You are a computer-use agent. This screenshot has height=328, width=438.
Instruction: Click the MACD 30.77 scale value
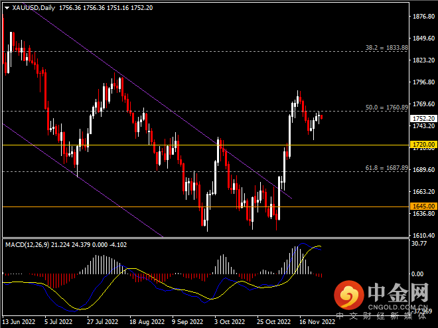click(418, 245)
